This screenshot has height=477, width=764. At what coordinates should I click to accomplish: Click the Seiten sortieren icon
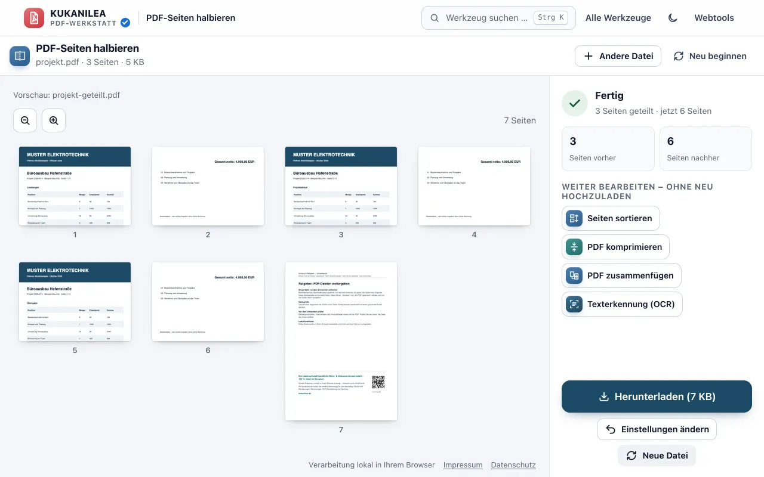574,218
